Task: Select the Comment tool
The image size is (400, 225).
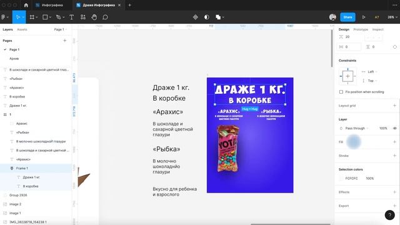Action: (x=105, y=17)
